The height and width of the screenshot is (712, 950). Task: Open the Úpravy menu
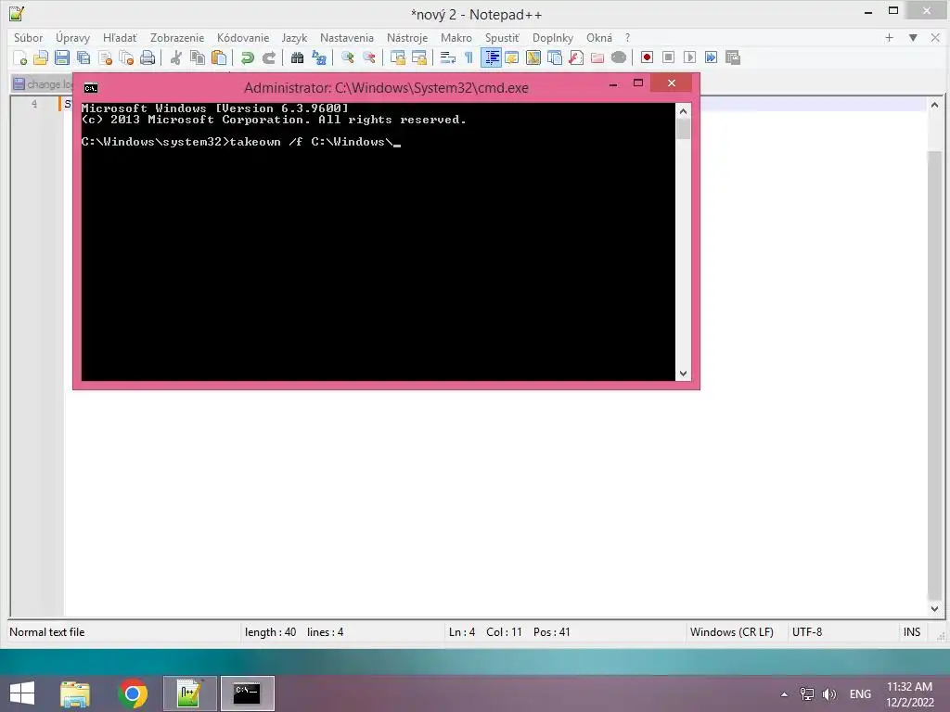pos(72,37)
